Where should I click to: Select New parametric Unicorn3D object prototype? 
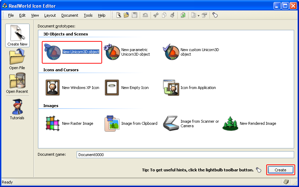128,52
